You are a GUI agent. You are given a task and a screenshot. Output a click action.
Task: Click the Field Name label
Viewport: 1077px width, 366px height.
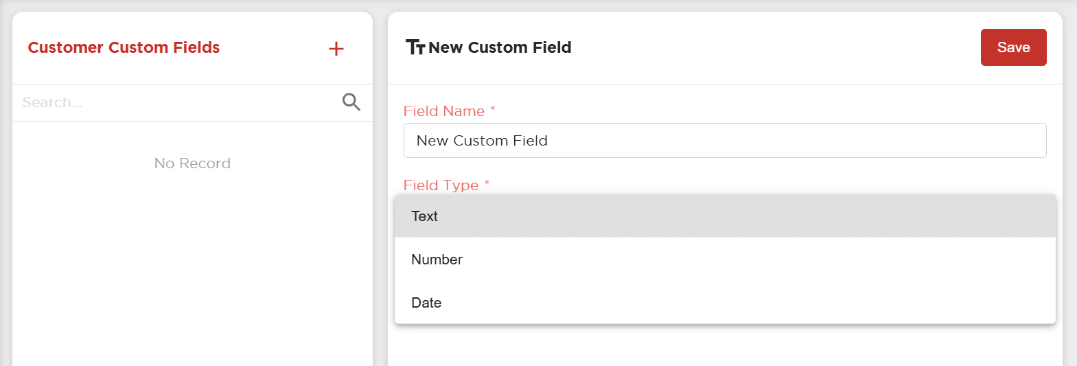click(x=444, y=111)
